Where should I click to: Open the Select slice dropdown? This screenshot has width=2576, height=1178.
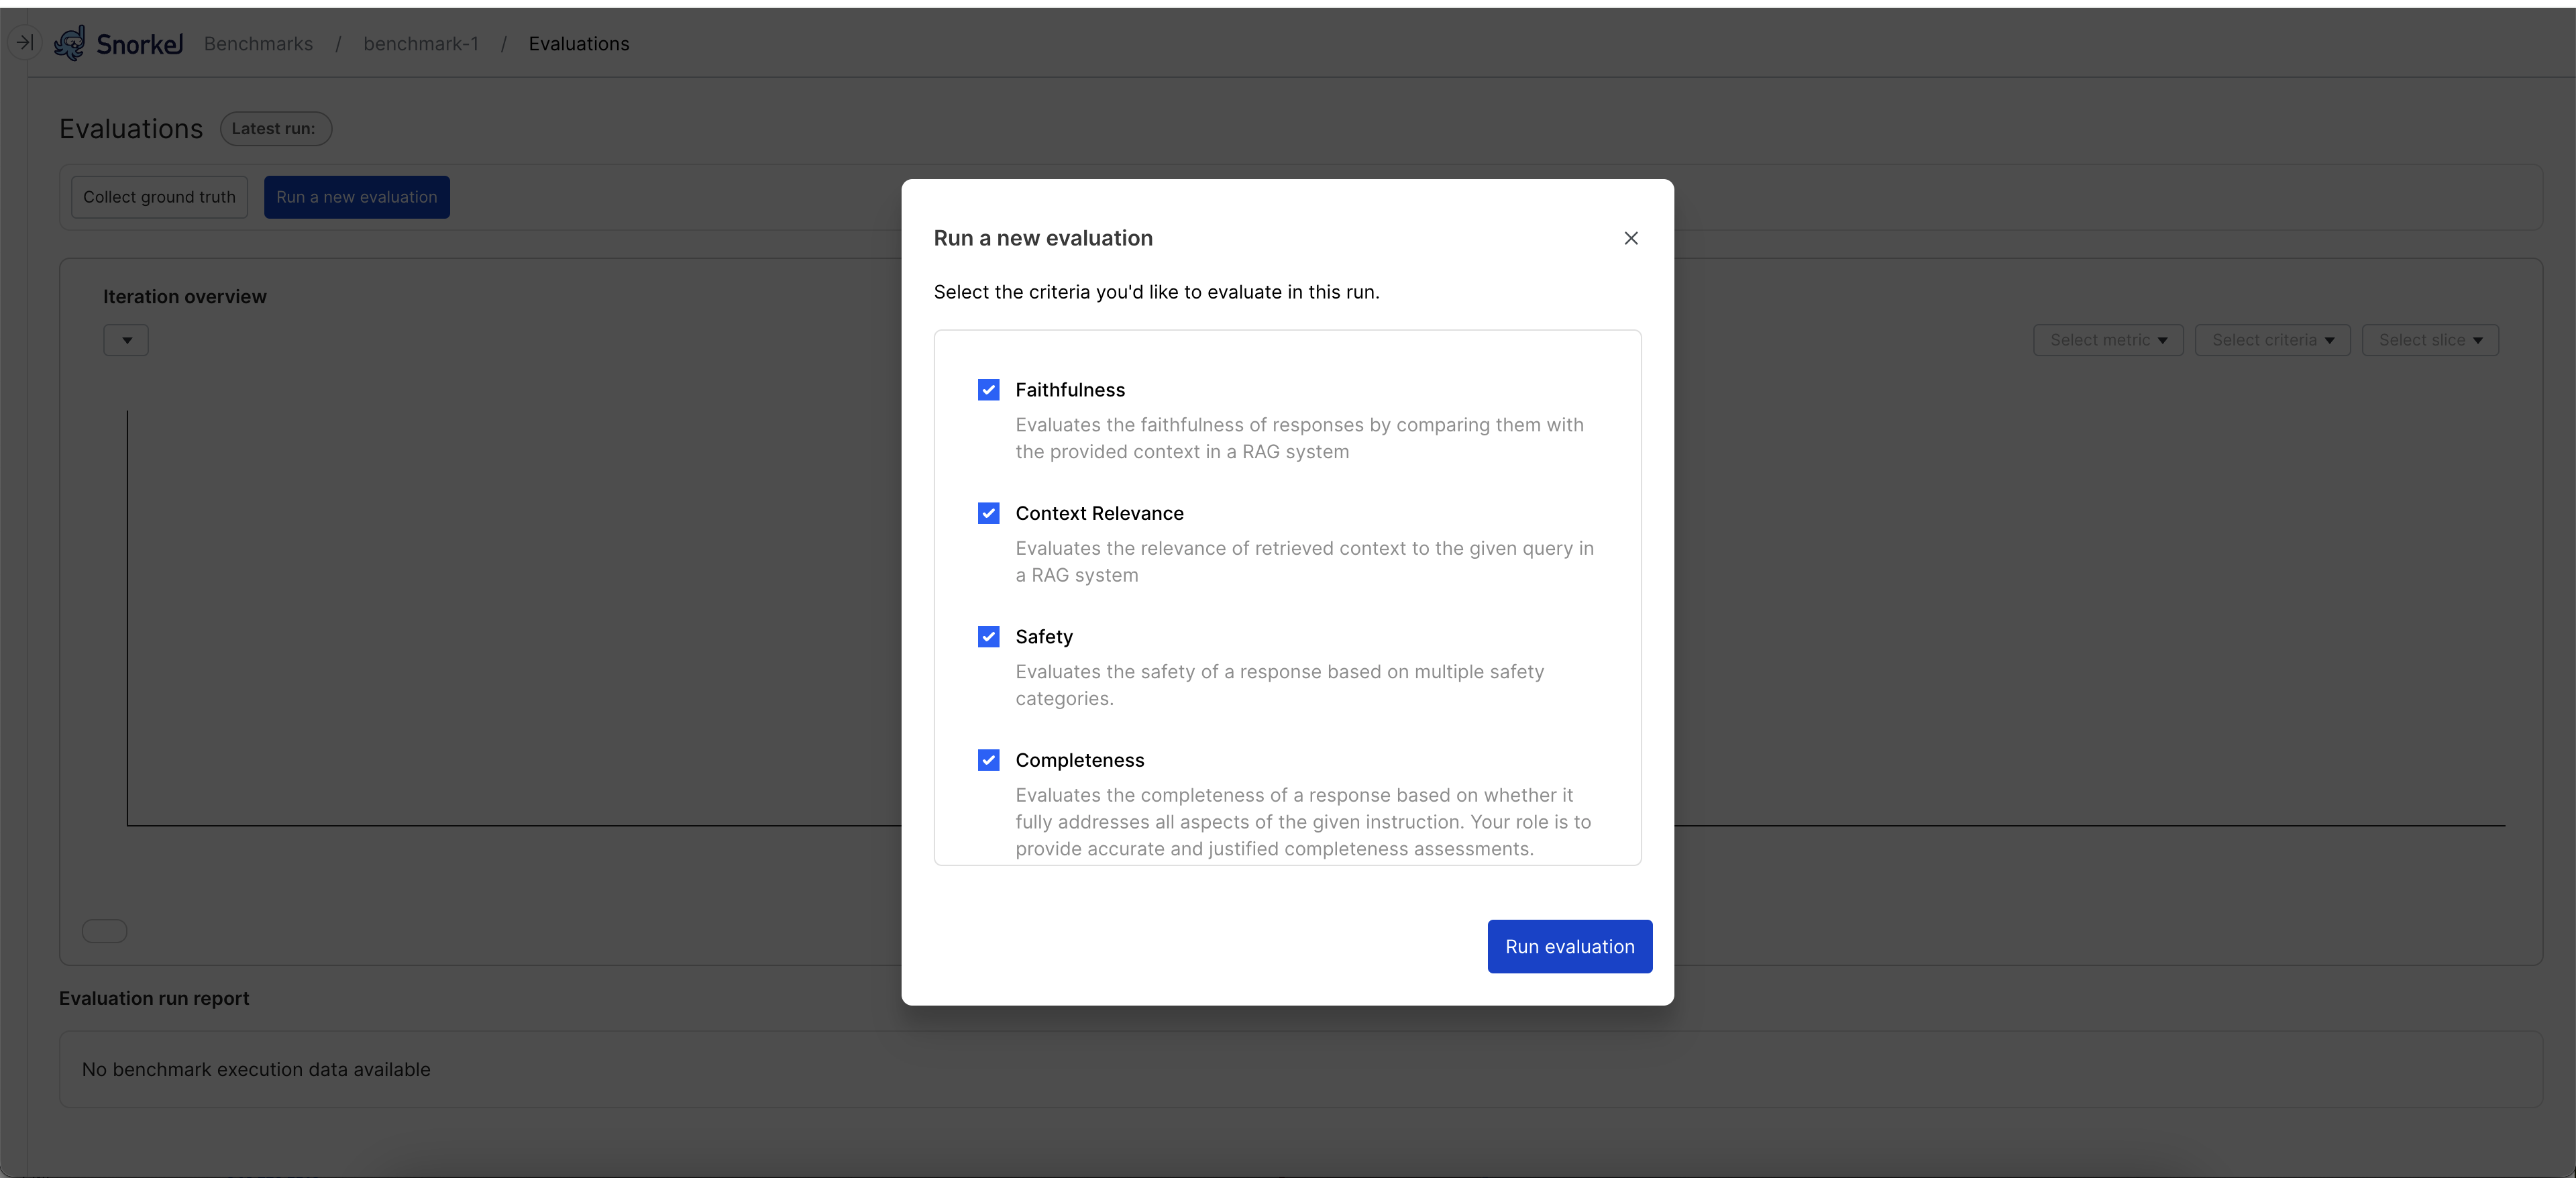(2430, 340)
